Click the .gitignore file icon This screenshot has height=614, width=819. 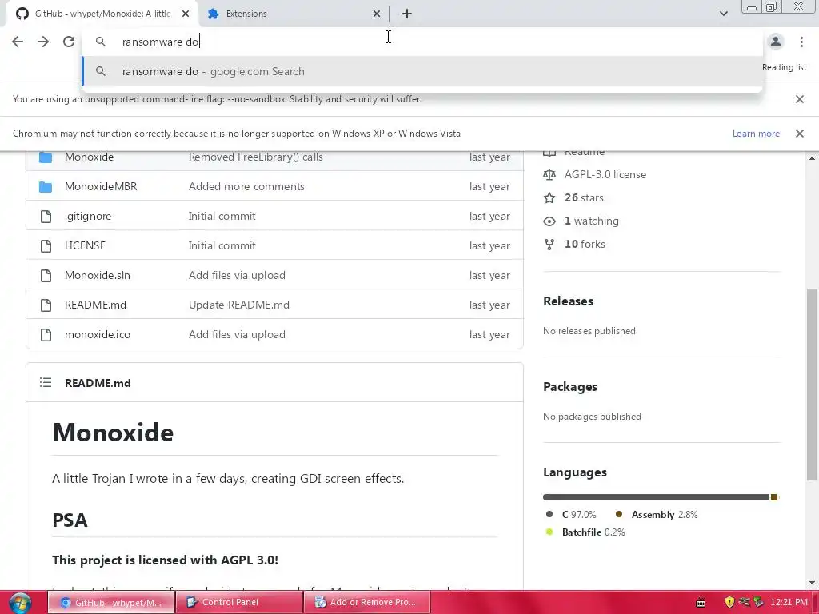[x=46, y=216]
